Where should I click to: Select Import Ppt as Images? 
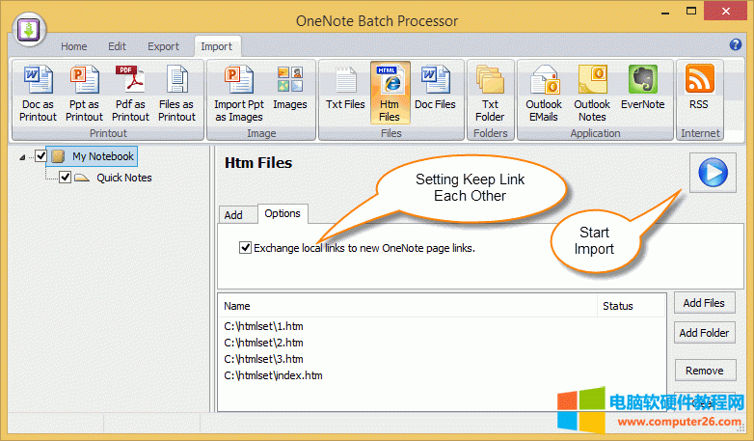[239, 94]
